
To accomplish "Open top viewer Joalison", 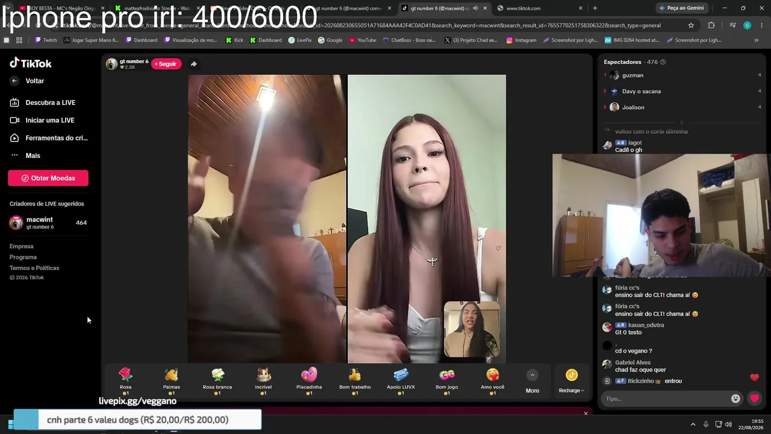I will [633, 107].
